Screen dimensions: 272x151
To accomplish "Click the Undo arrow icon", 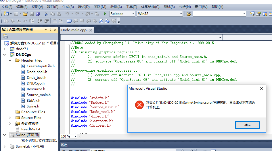I will (67, 14).
